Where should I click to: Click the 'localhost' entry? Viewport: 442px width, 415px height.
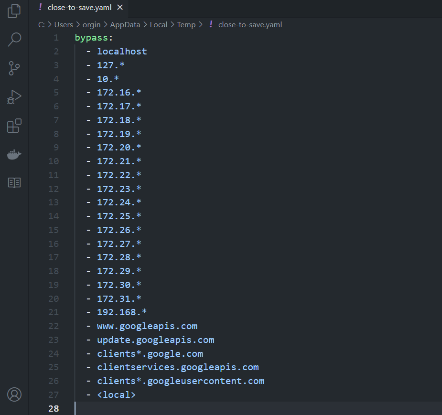122,52
